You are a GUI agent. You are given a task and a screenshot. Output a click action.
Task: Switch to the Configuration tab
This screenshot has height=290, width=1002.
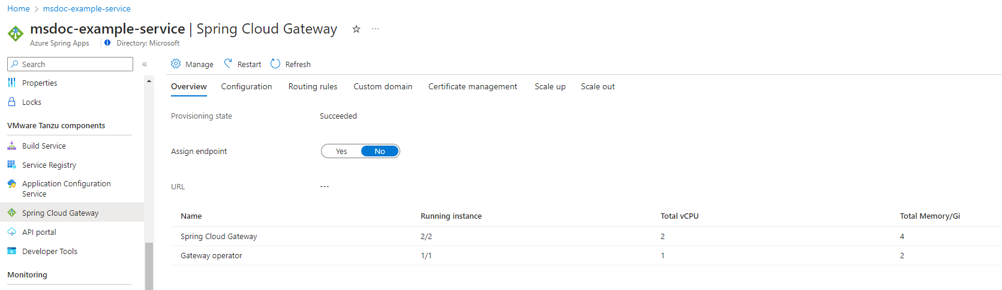click(246, 86)
